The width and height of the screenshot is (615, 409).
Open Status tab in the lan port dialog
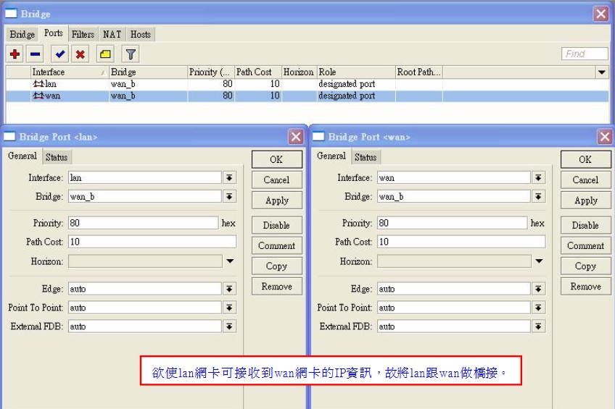(x=57, y=157)
